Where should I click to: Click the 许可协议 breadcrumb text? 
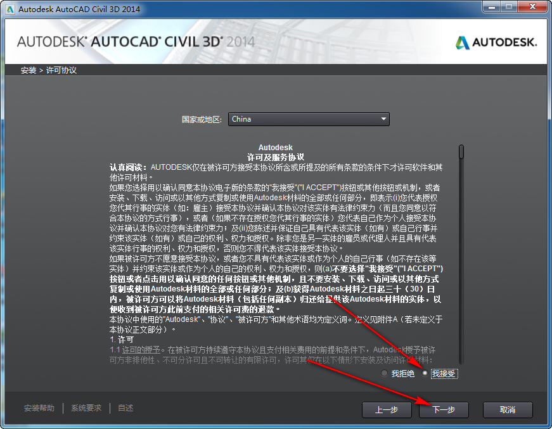pyautogui.click(x=61, y=70)
